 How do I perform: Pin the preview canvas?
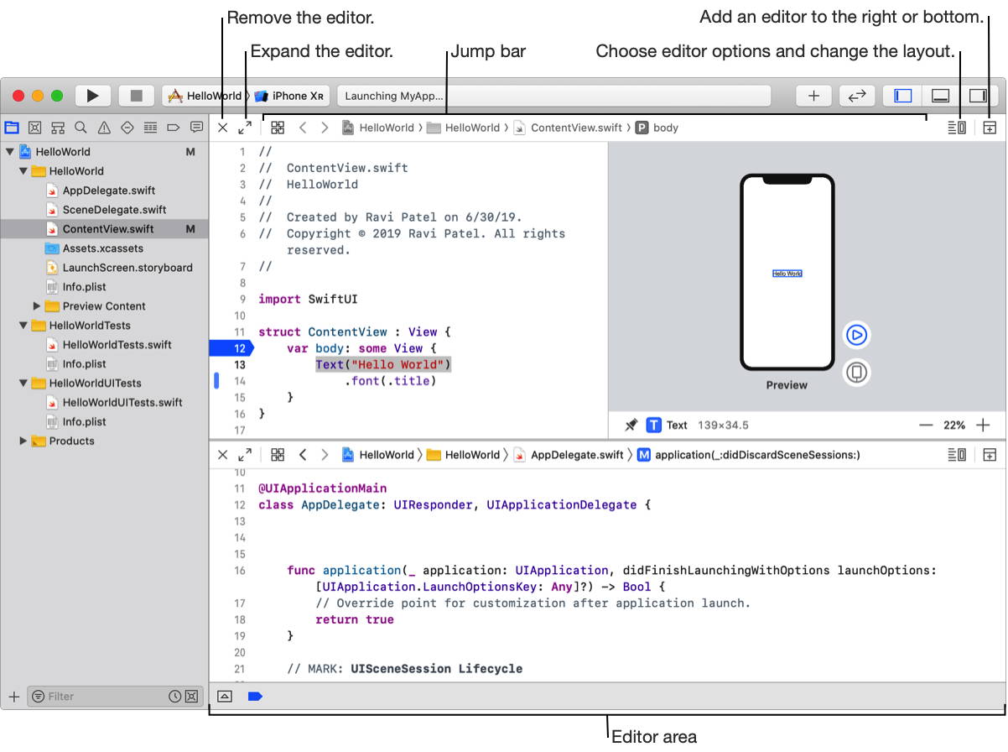(x=631, y=426)
